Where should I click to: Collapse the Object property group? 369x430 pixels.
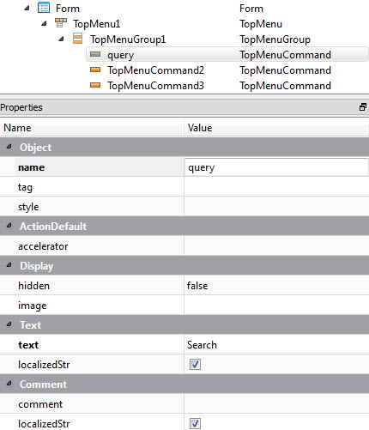coord(9,147)
